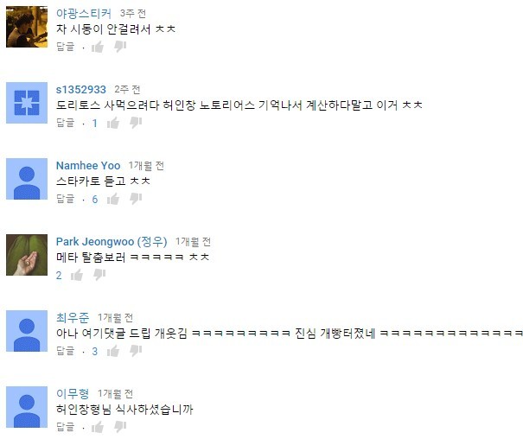Open Park Jeongwoo (정우) profile link
This screenshot has width=523, height=439.
coord(112,242)
